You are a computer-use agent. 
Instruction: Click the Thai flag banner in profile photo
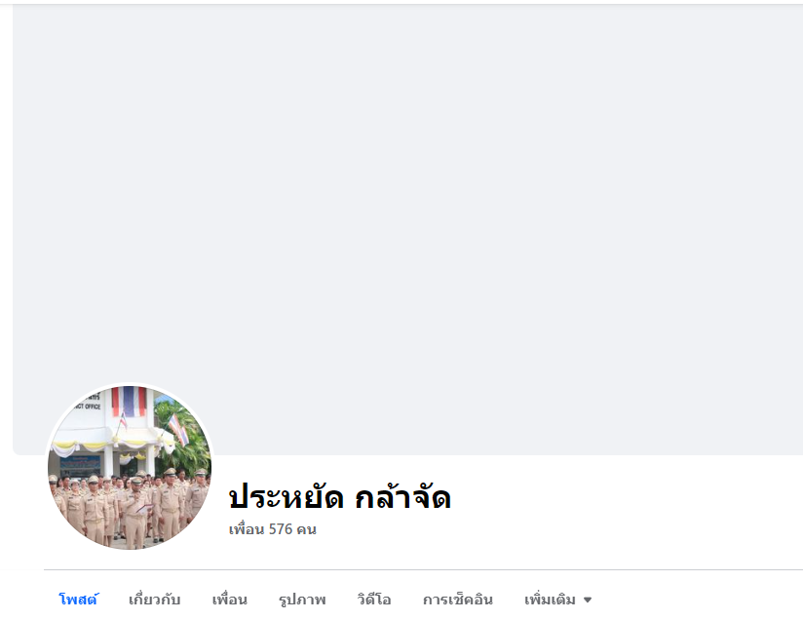coord(129,402)
